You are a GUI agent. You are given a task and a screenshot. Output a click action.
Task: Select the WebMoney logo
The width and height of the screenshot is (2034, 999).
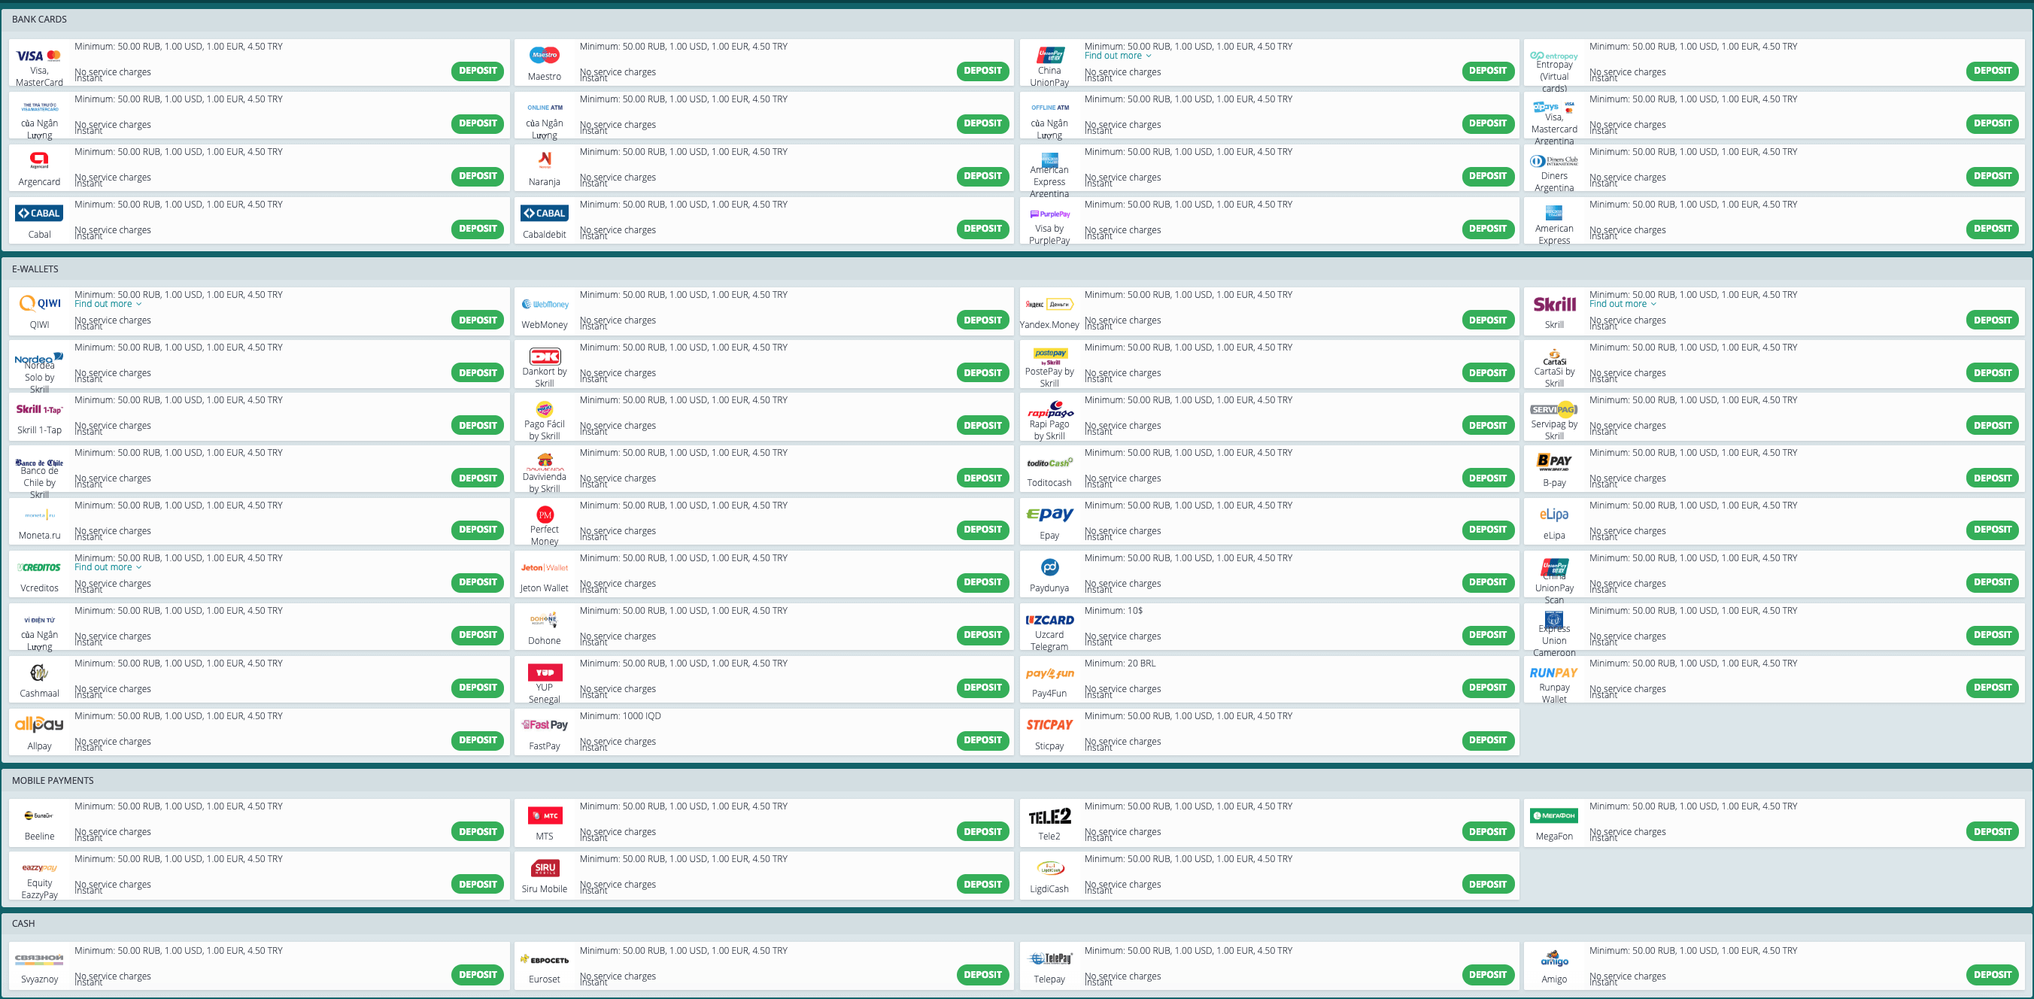(544, 304)
